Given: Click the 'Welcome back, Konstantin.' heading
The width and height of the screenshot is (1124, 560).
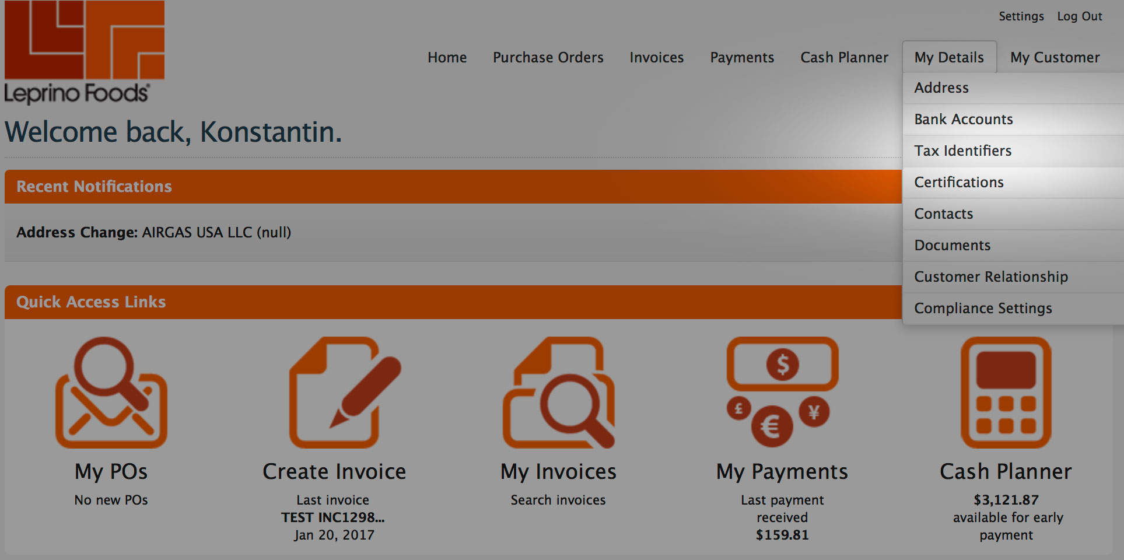Looking at the screenshot, I should [x=173, y=132].
